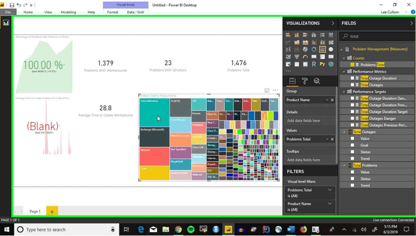Select the Page 1 tab
This screenshot has width=416, height=236.
click(x=35, y=211)
